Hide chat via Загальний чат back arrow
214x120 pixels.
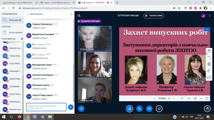coord(35,14)
